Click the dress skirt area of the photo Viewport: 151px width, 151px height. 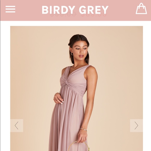click(67, 120)
